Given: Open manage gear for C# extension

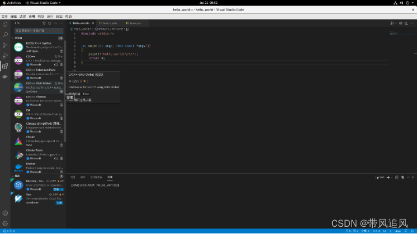Looking at the screenshot, I should pyautogui.click(x=61, y=118).
